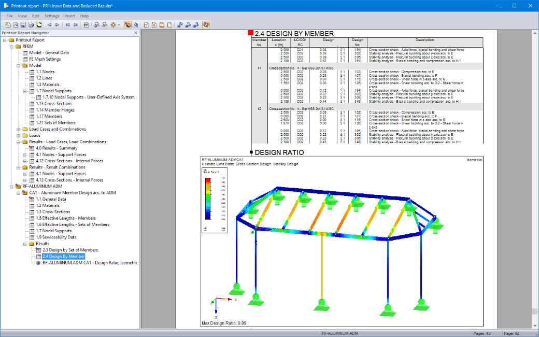
Task: Open the Insert menu
Action: [x=69, y=16]
